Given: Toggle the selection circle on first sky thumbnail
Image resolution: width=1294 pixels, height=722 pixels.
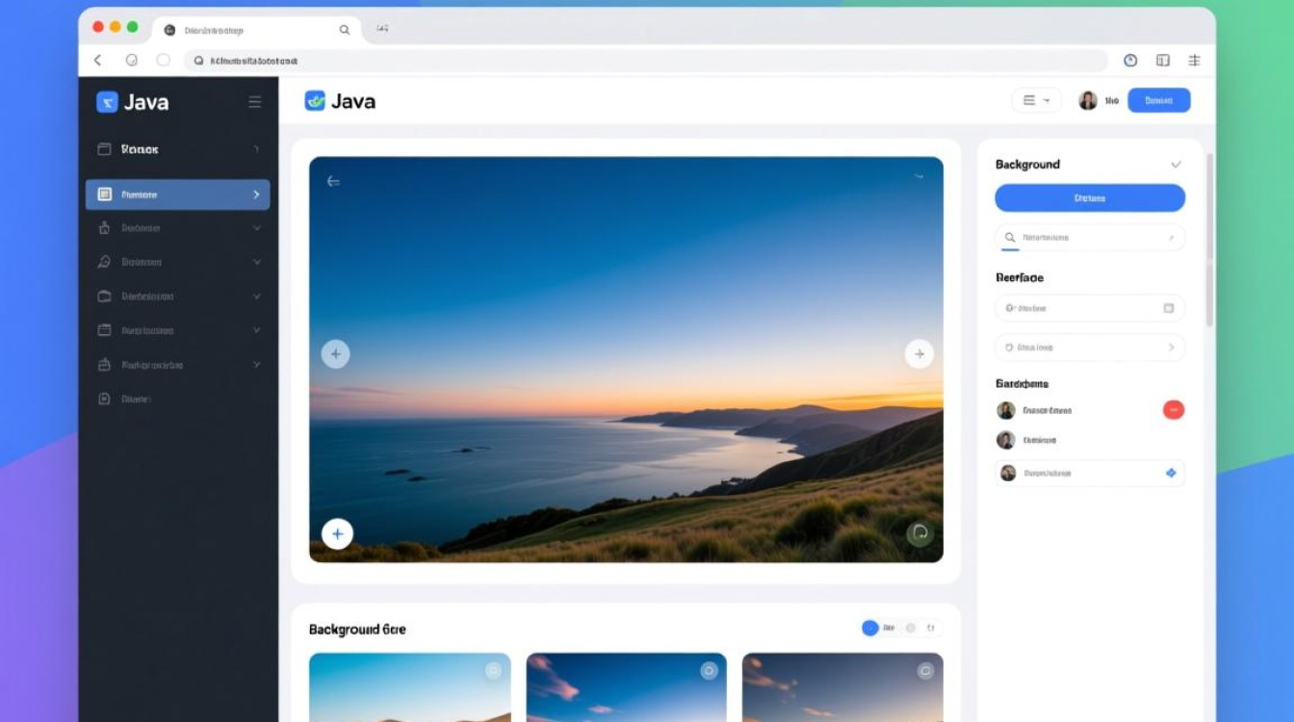Looking at the screenshot, I should [493, 670].
